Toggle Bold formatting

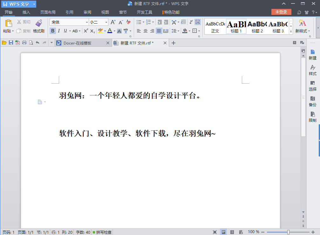pyautogui.click(x=53, y=31)
